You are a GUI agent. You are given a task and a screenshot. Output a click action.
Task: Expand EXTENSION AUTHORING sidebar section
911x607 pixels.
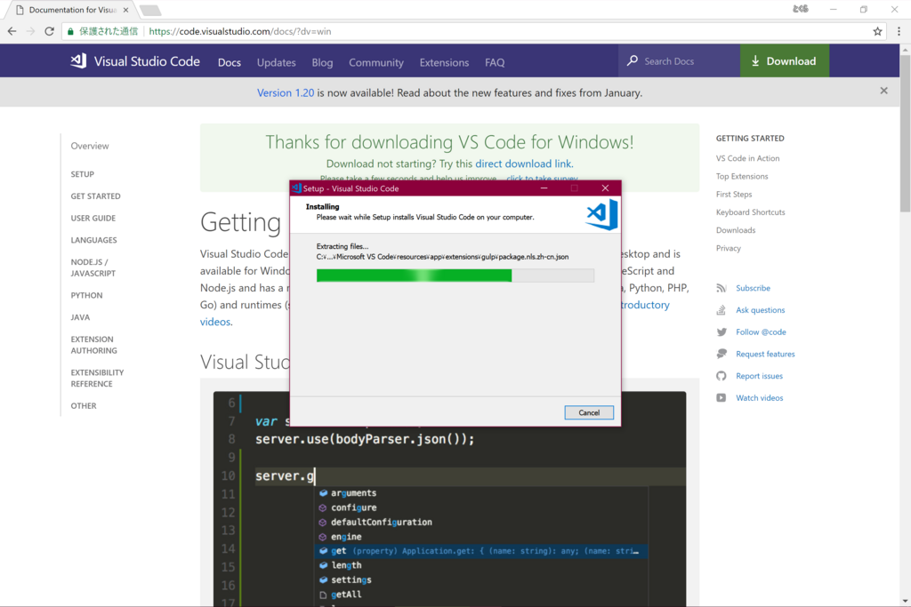click(x=93, y=345)
